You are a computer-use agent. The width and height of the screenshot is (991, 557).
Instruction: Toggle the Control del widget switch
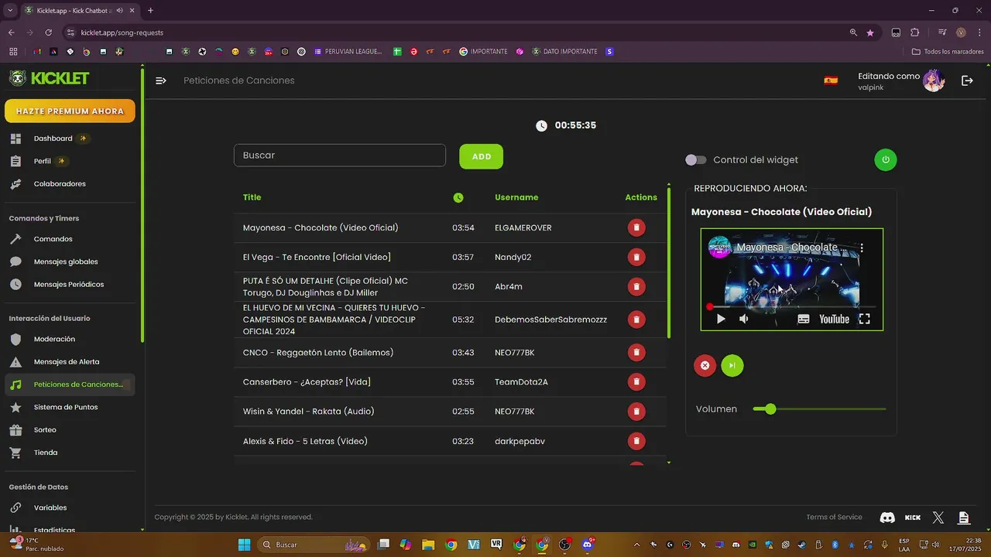(x=696, y=160)
